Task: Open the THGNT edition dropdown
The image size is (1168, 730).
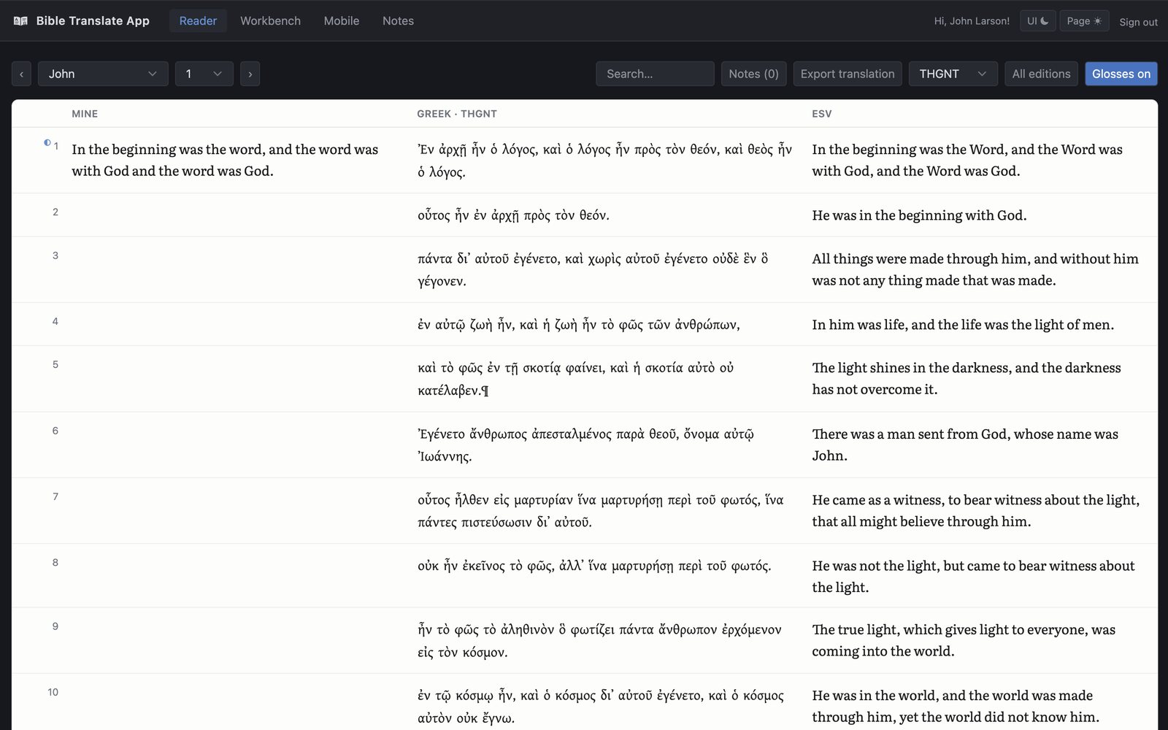Action: (953, 74)
